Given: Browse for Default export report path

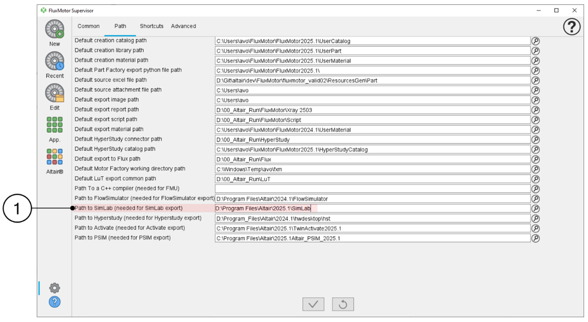Looking at the screenshot, I should (536, 110).
